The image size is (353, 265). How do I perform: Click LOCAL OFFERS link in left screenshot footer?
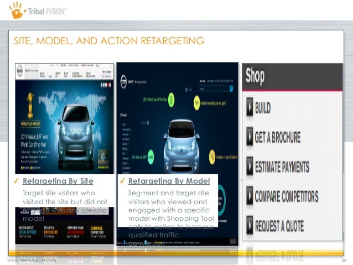[28, 232]
